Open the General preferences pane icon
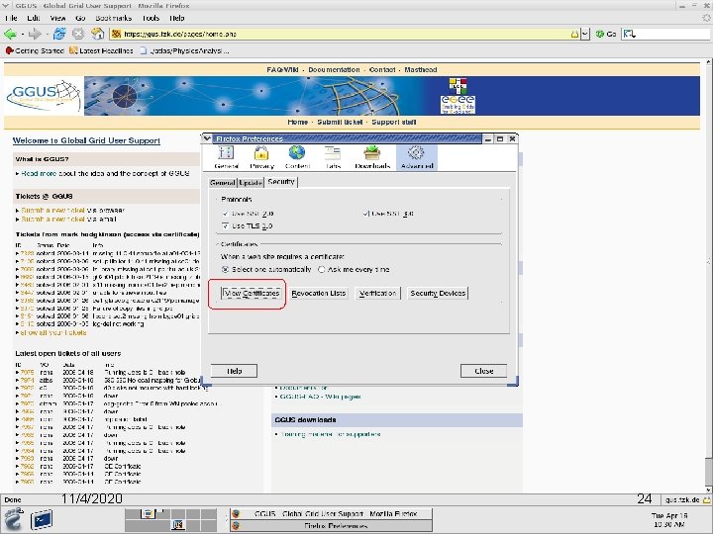 [x=226, y=157]
